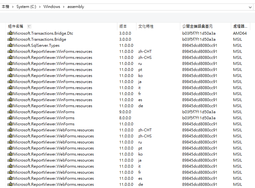The image size is (255, 188).
Task: Select the WinForms.resources ja assembly name
Action: click(52, 82)
